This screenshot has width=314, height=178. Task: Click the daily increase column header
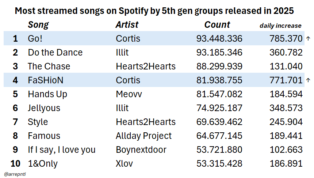(280, 26)
